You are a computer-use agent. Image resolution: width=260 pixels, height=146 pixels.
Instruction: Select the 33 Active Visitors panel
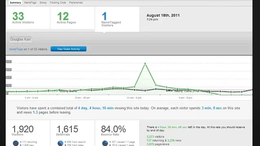point(28,18)
